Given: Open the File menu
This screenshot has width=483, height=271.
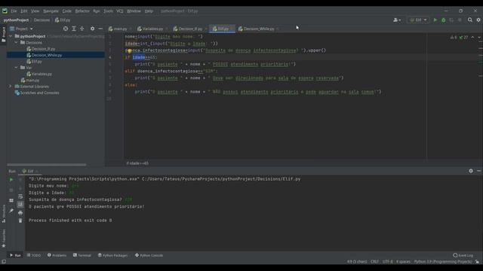Looking at the screenshot, I should (x=14, y=11).
